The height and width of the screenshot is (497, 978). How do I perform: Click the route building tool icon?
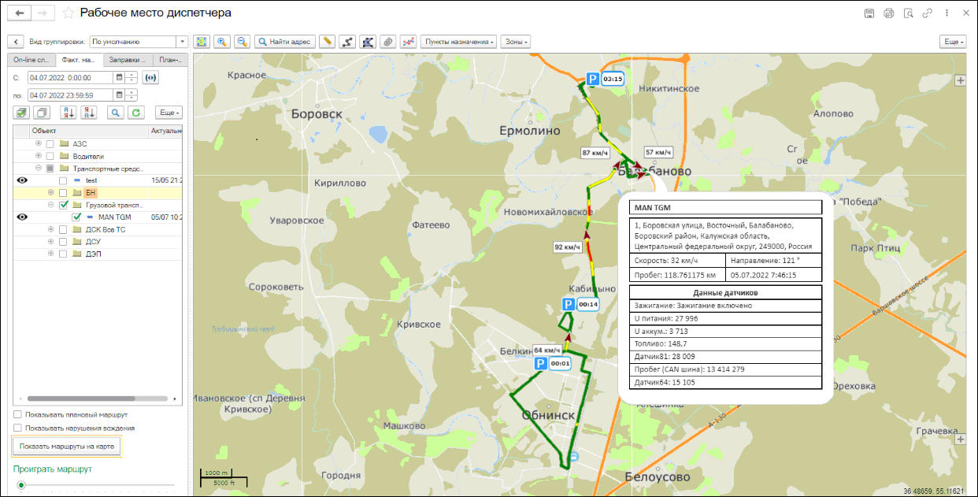(347, 42)
